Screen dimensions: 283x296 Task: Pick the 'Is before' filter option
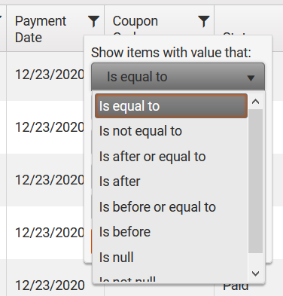click(171, 232)
